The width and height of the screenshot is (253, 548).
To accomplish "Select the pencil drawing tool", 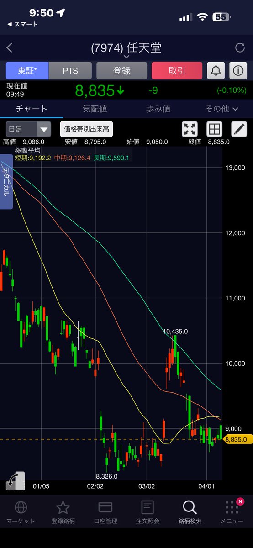I will click(x=239, y=129).
